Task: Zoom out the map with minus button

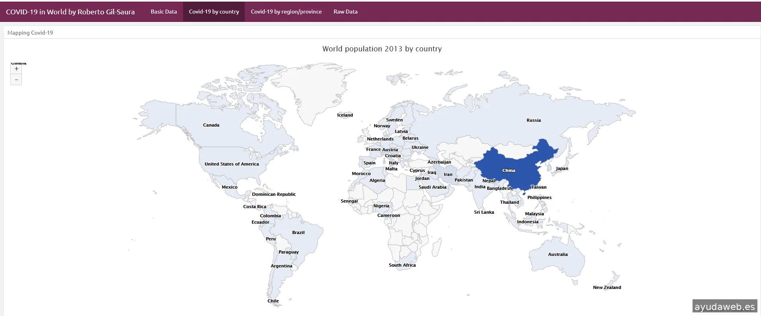Action: tap(16, 80)
